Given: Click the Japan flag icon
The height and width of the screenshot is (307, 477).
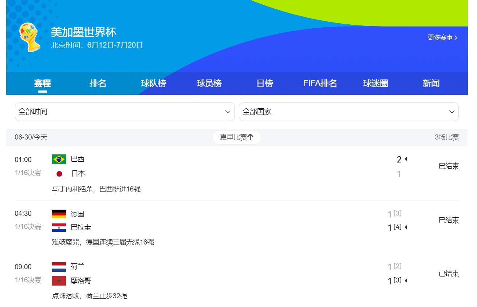Looking at the screenshot, I should coord(59,174).
